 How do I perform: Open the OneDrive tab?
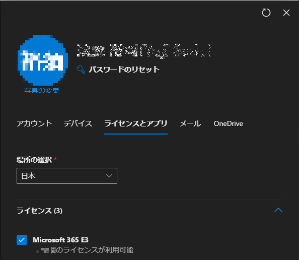tap(228, 123)
